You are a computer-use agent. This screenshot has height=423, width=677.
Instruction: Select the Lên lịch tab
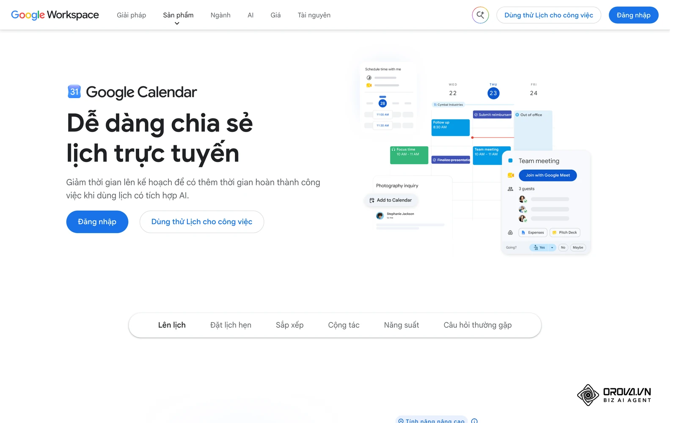pos(172,325)
